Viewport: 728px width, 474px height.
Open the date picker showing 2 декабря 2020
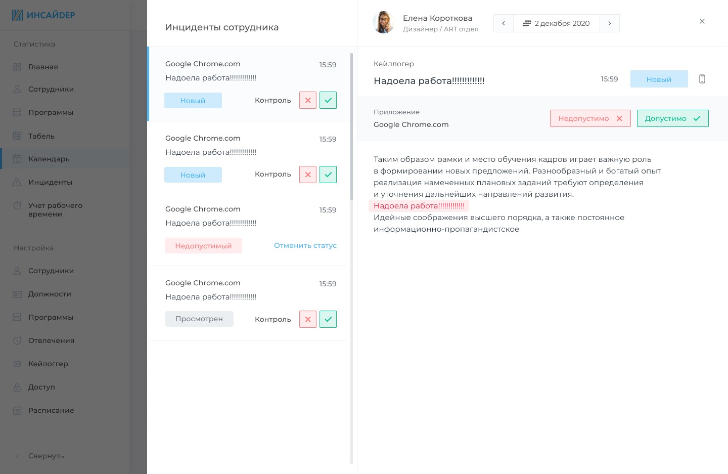pos(557,23)
